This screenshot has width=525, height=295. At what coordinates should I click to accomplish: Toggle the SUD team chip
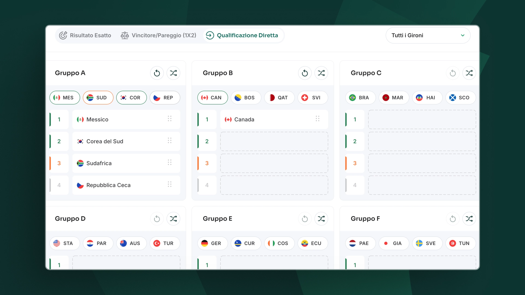[x=98, y=98]
